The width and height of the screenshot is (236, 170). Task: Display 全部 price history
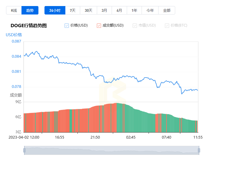[x=167, y=10]
